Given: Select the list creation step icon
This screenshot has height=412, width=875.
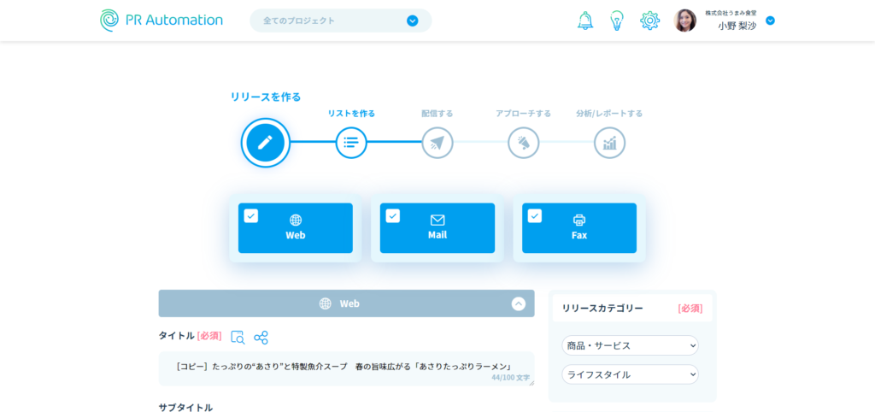Looking at the screenshot, I should 350,143.
